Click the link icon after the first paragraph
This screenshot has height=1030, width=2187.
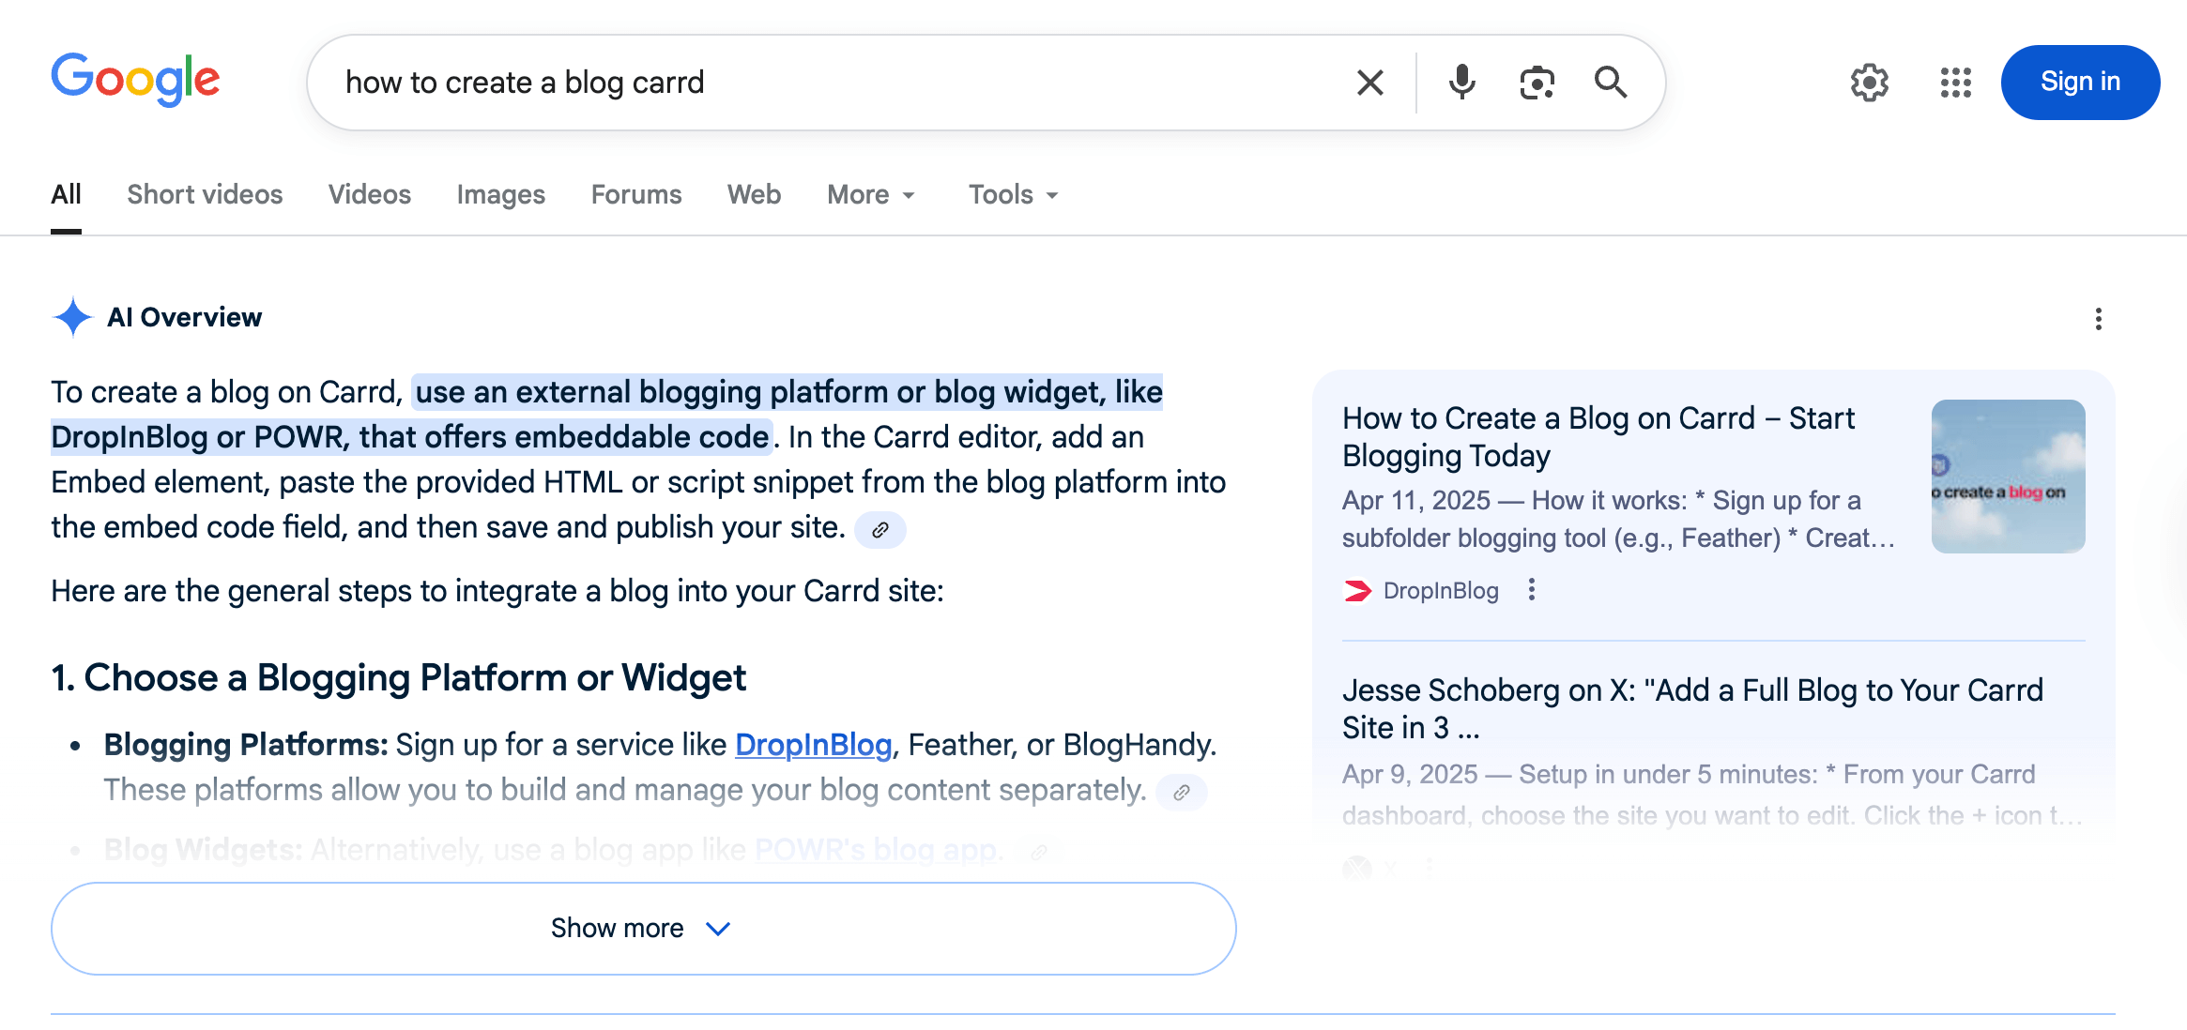tap(879, 530)
